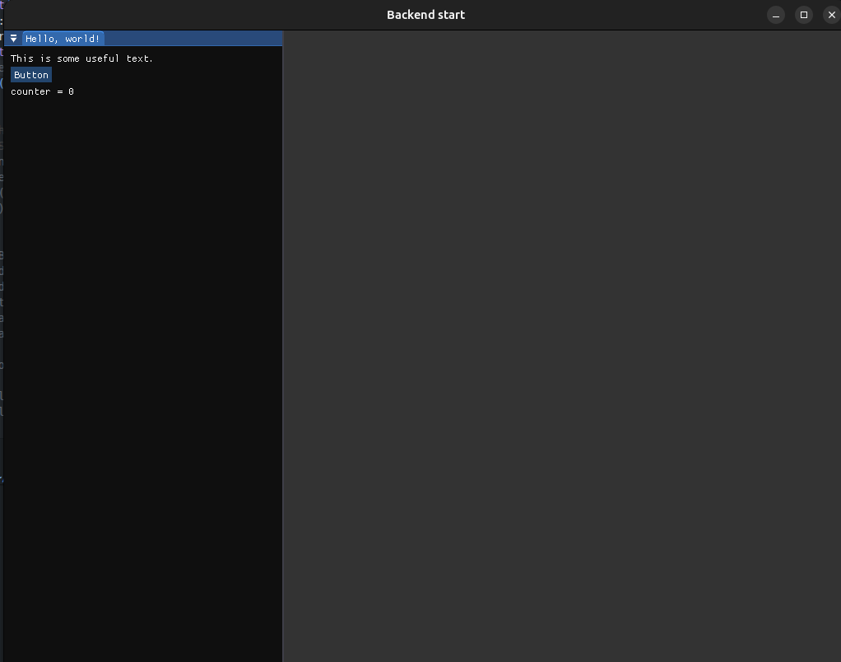The image size is (841, 662).
Task: Click the docking menu triangle icon
Action: pos(13,39)
